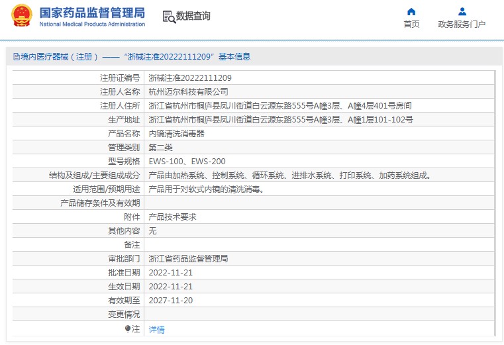This screenshot has width=504, height=345.
Task: Click the 结构及组成/主要组成成分 label
Action: (95, 175)
